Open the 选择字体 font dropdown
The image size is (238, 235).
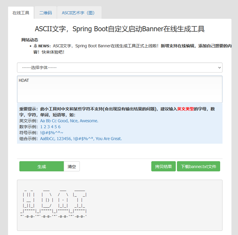point(120,68)
